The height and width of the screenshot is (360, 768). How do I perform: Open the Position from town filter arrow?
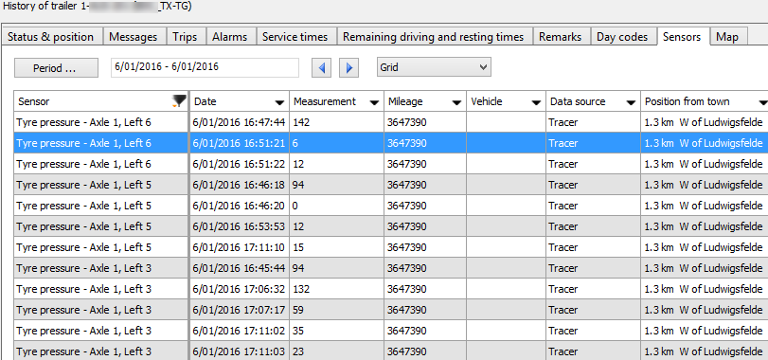click(x=762, y=102)
